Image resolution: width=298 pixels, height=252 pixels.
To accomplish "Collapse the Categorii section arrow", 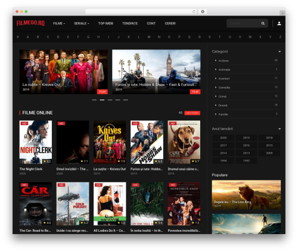I will tap(280, 52).
